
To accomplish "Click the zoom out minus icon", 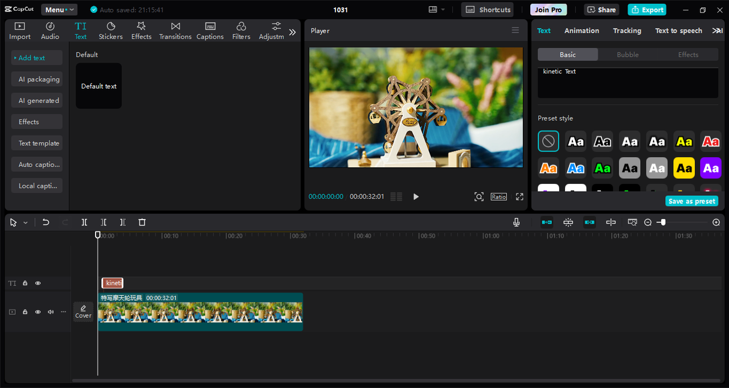I will pos(648,222).
